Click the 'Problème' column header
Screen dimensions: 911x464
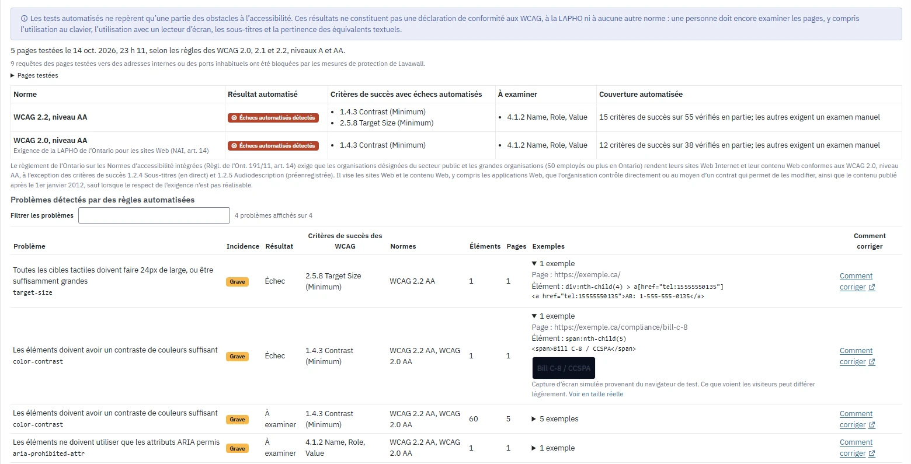(29, 246)
